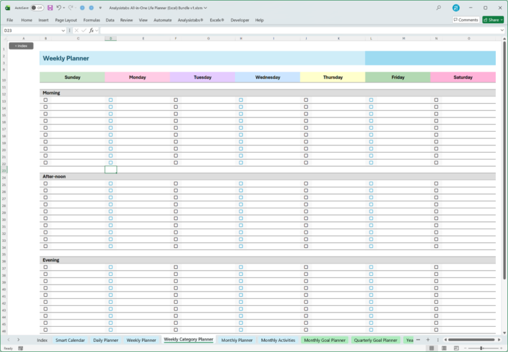Show more sheet tabs with ellipsis
The height and width of the screenshot is (352, 508).
coord(418,340)
